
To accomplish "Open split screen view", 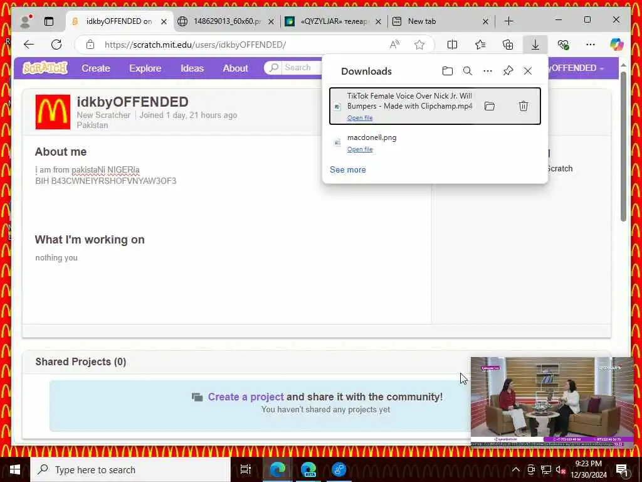I will click(452, 45).
